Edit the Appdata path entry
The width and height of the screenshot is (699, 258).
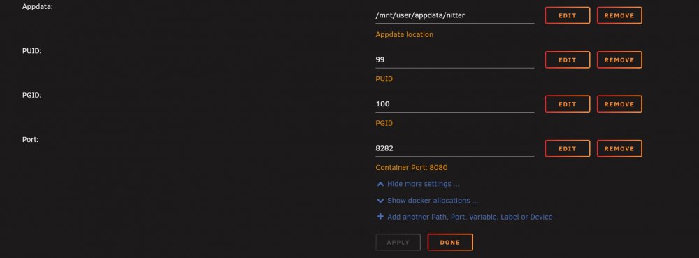pyautogui.click(x=568, y=15)
